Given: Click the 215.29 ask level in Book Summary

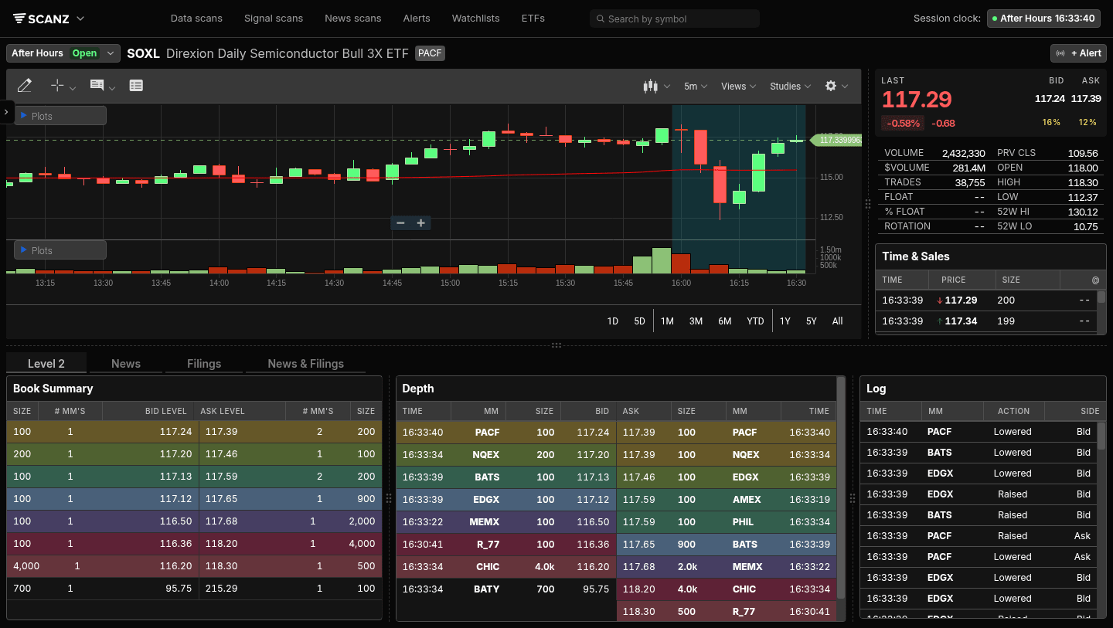Looking at the screenshot, I should [x=223, y=589].
